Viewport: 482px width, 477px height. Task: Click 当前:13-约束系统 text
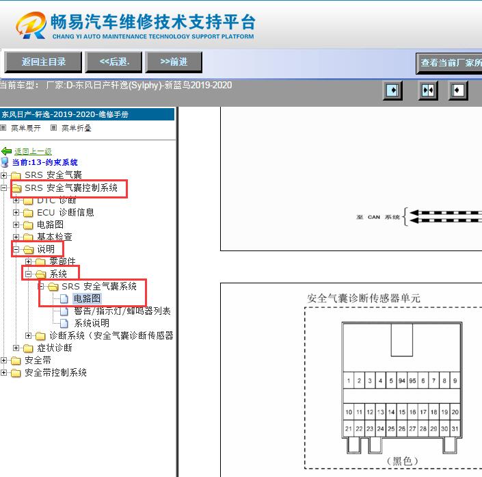pyautogui.click(x=45, y=162)
